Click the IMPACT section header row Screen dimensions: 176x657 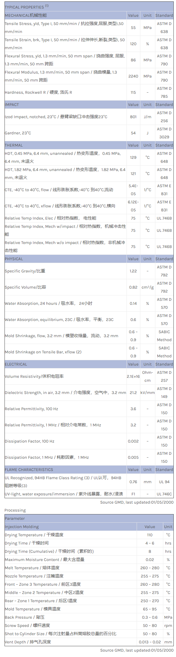pos(12,105)
